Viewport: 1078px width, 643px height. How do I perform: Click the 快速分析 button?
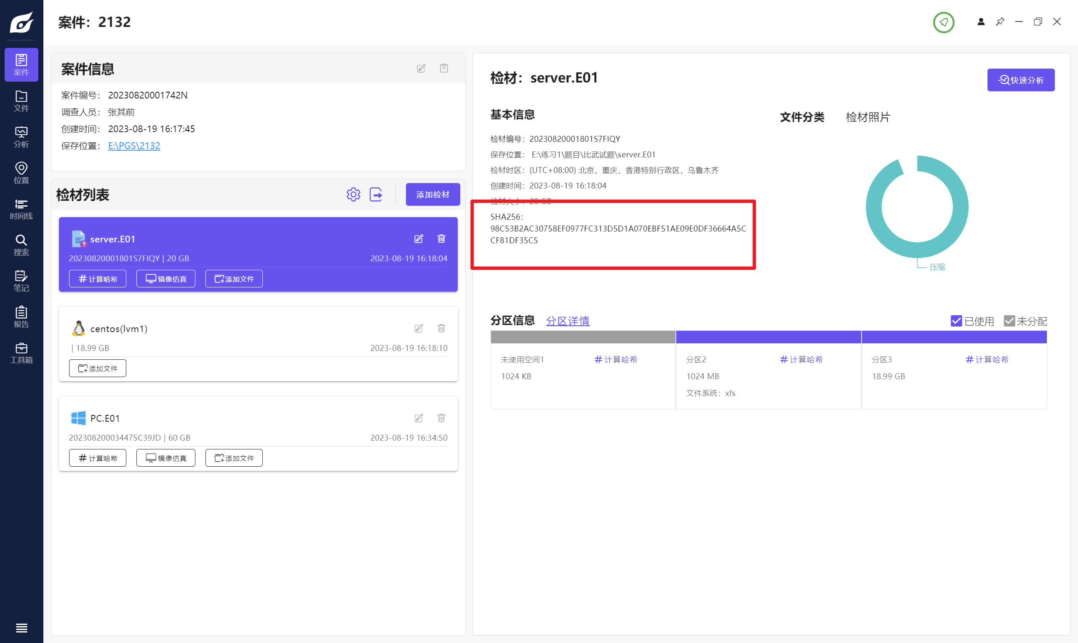tap(1021, 80)
